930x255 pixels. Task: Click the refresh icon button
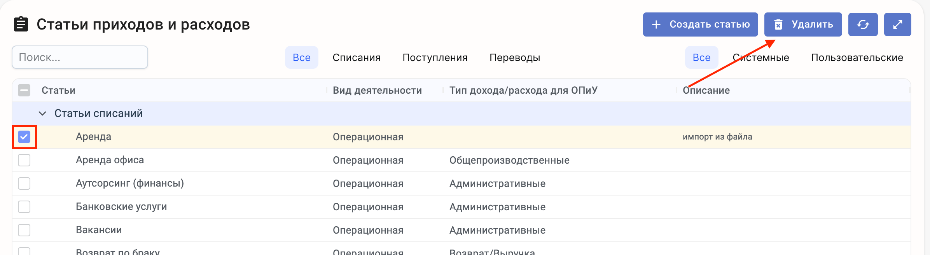[x=863, y=24]
